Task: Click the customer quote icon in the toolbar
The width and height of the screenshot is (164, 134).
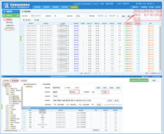Action: (24, 20)
